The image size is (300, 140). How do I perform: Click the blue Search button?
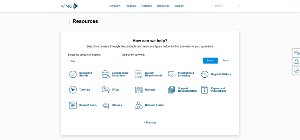tap(210, 61)
